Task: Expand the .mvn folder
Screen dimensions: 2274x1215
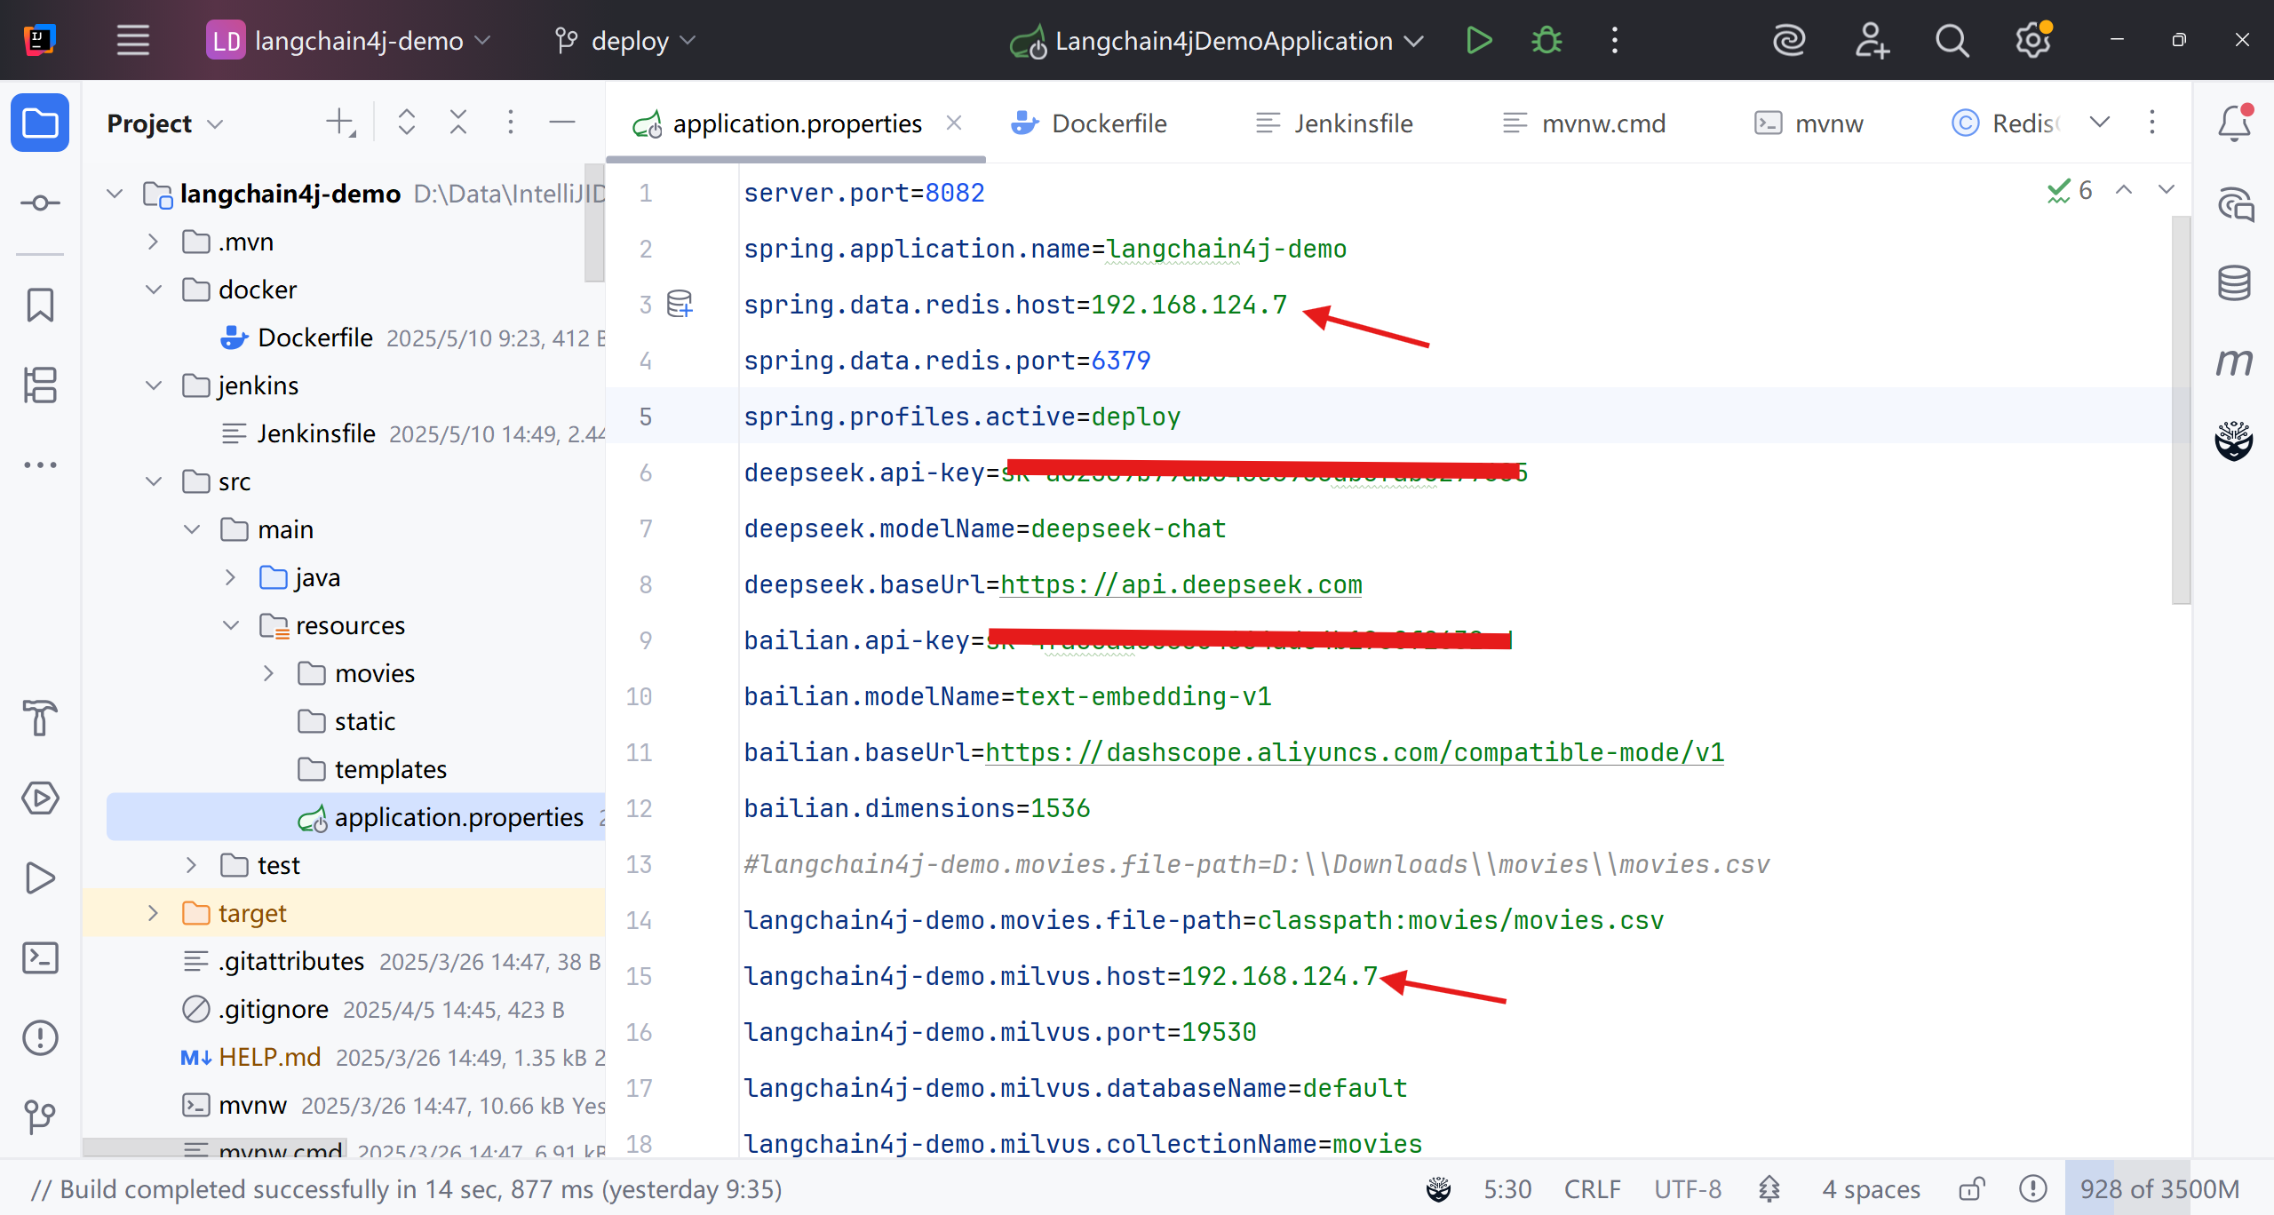Action: point(153,242)
